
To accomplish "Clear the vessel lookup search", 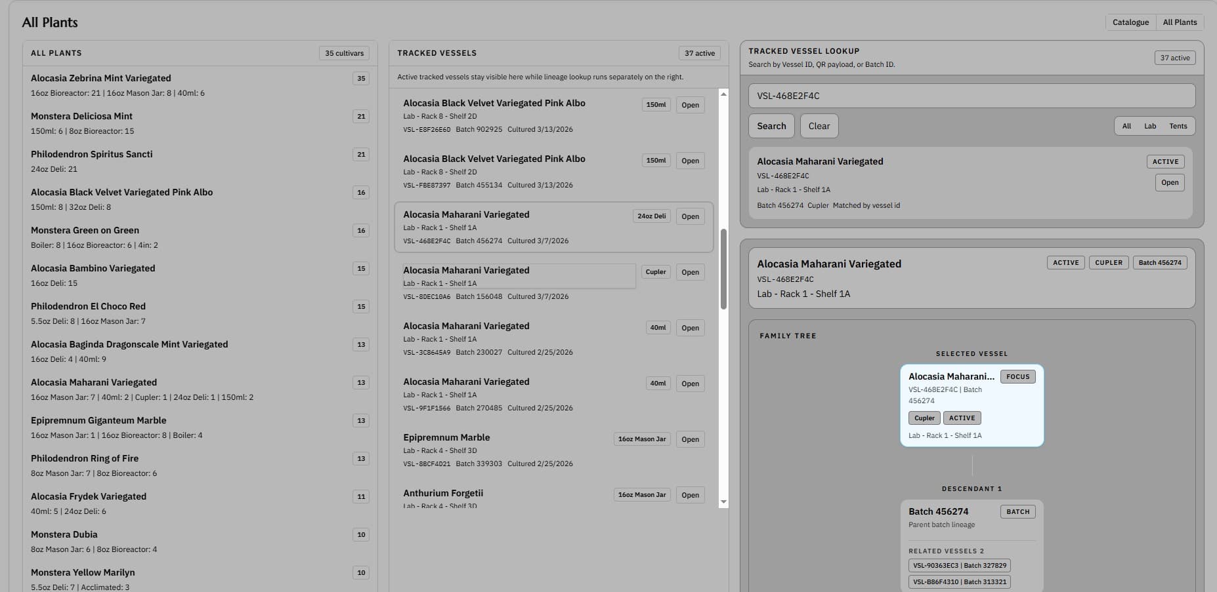I will 819,126.
